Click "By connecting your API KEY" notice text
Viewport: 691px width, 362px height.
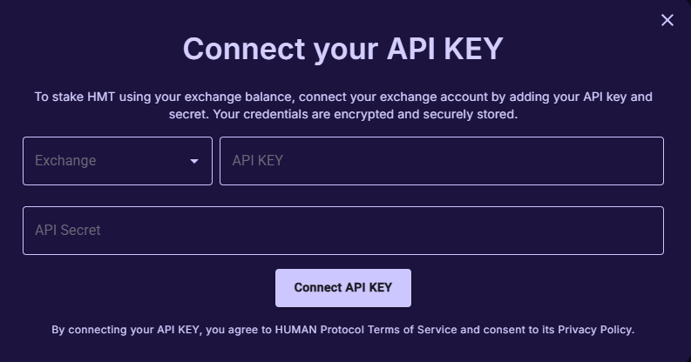pos(126,330)
